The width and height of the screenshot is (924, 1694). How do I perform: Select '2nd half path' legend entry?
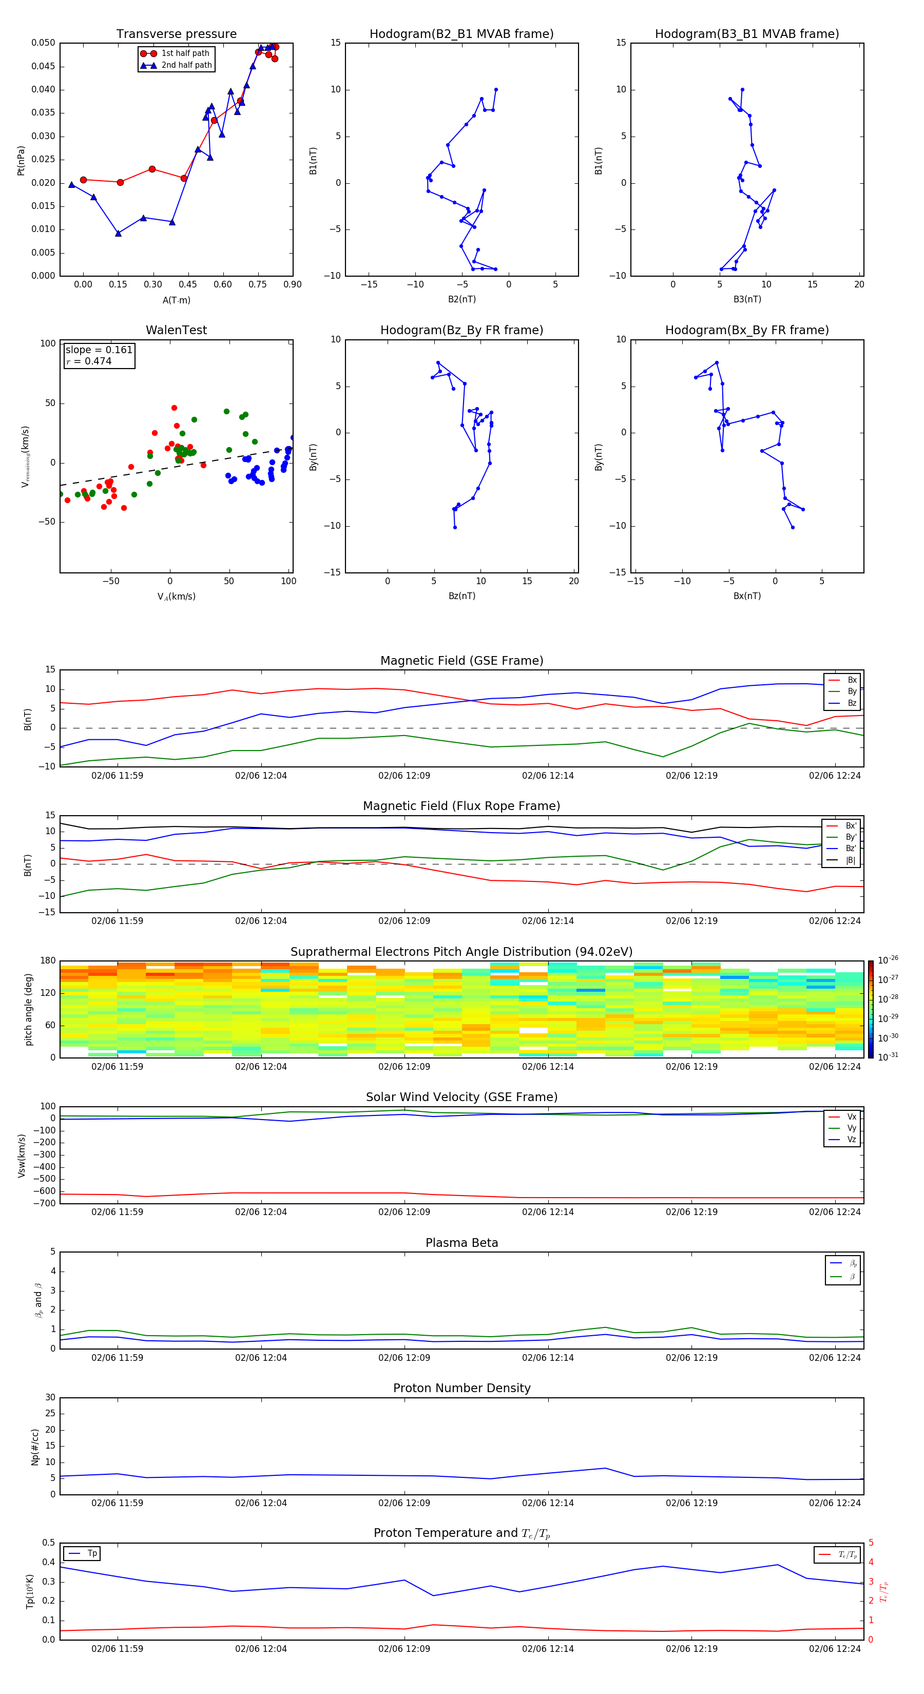click(176, 65)
